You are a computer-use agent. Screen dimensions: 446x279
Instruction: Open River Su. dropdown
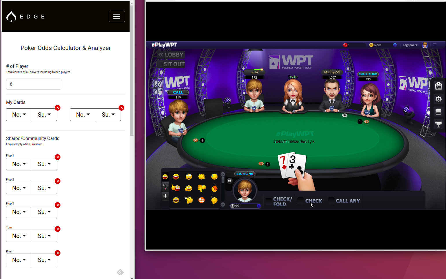tap(44, 260)
